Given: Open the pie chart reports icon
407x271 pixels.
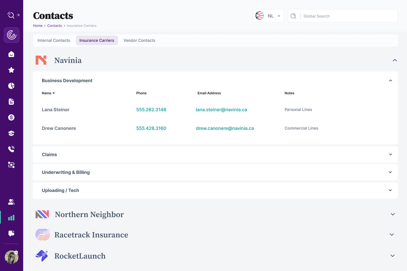Looking at the screenshot, I should [x=11, y=86].
